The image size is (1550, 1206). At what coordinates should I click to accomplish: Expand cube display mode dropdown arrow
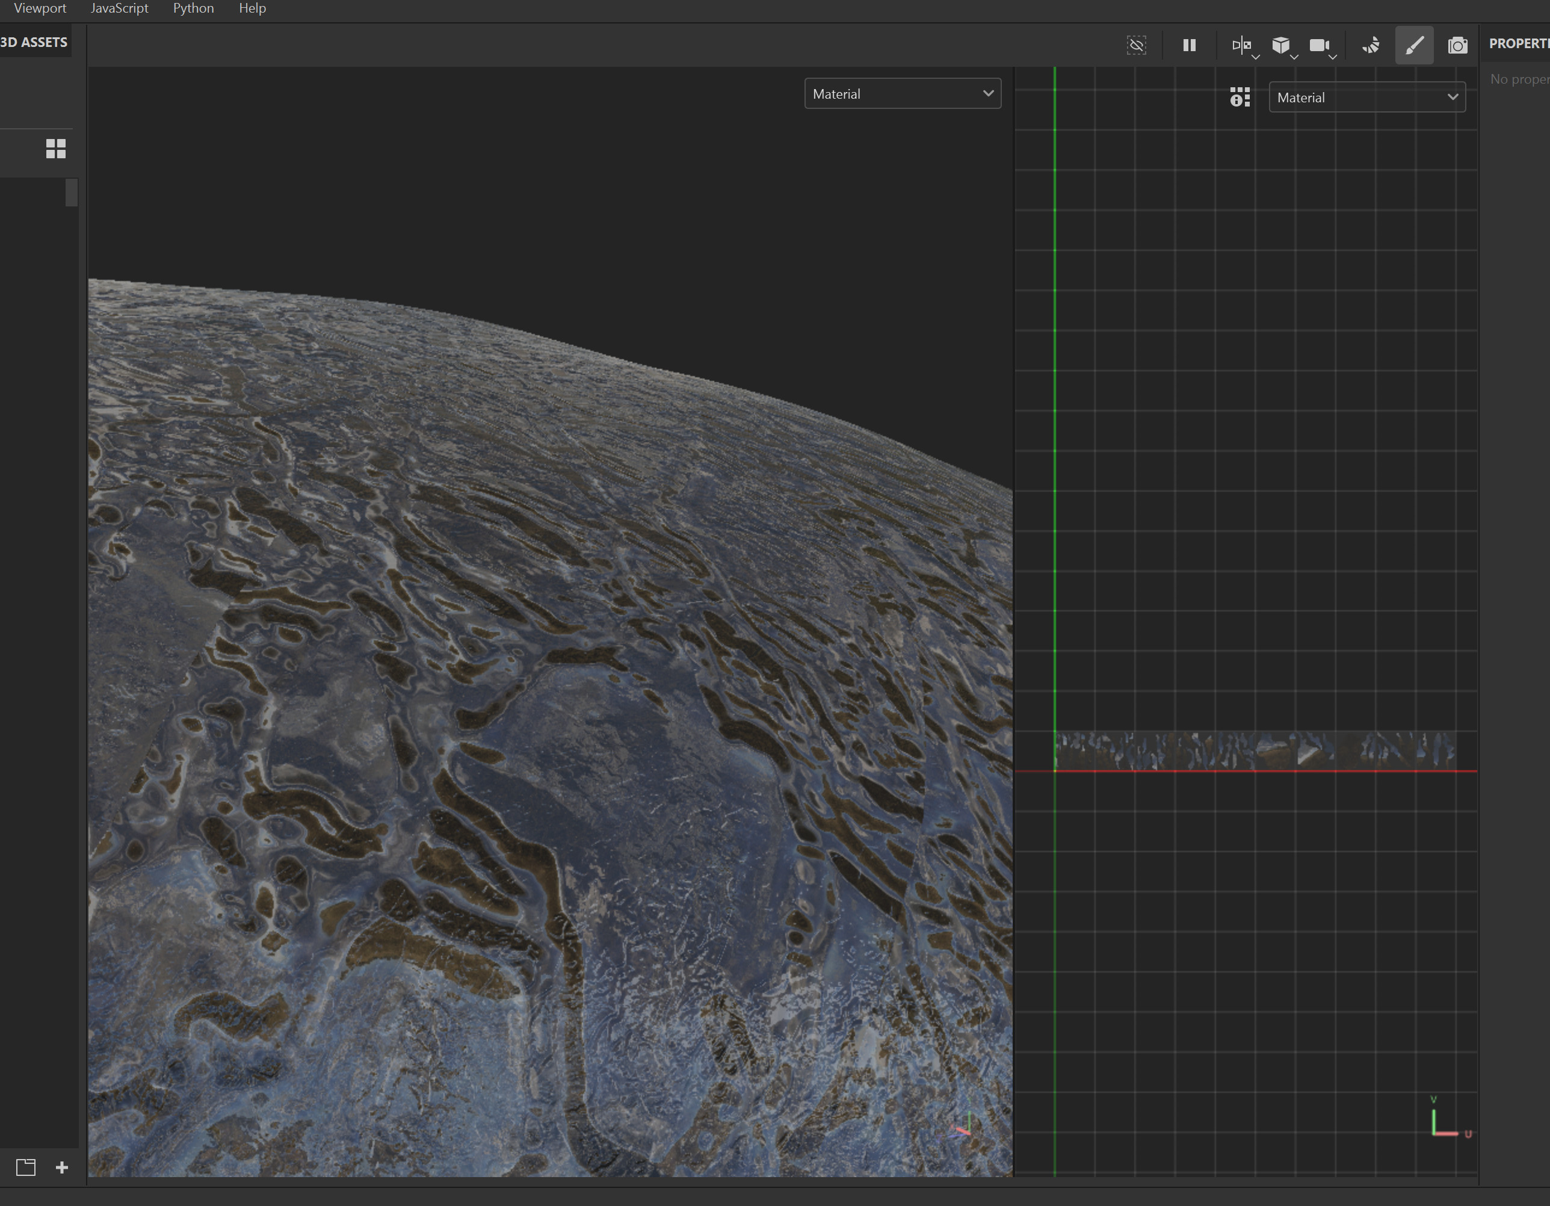coord(1294,57)
